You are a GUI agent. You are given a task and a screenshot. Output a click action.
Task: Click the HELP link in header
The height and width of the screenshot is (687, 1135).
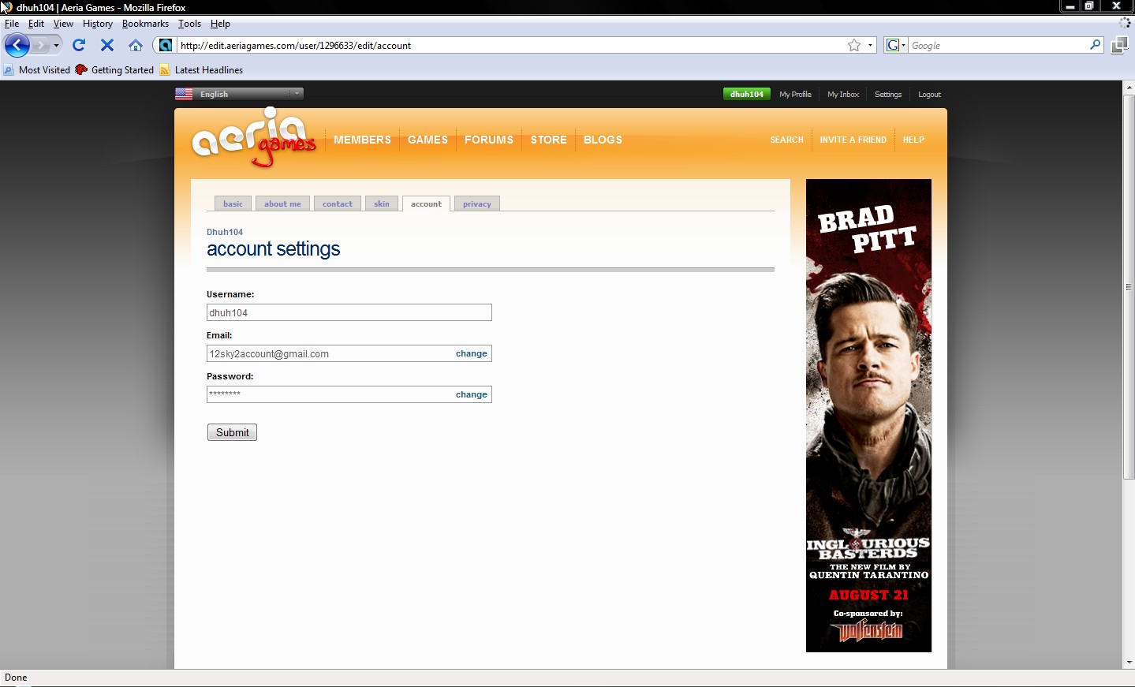[913, 140]
